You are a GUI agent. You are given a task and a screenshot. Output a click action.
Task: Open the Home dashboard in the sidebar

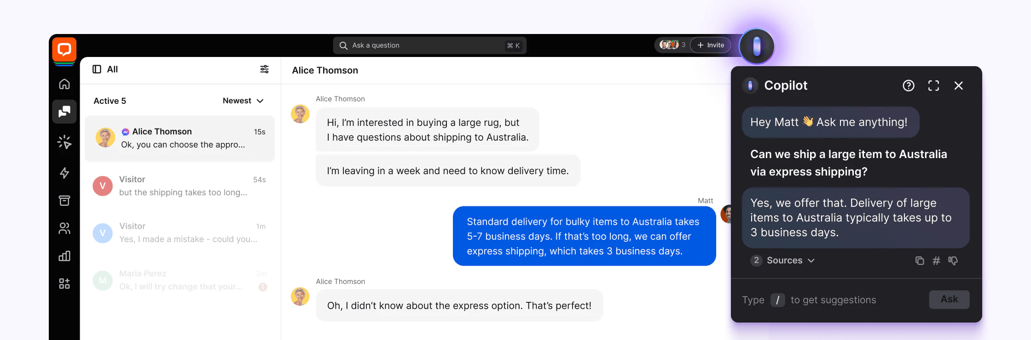tap(64, 84)
